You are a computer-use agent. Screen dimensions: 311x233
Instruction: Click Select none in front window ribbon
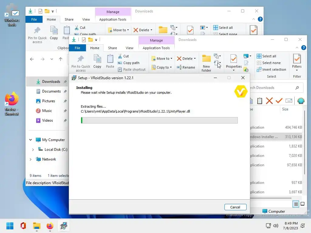[268, 63]
